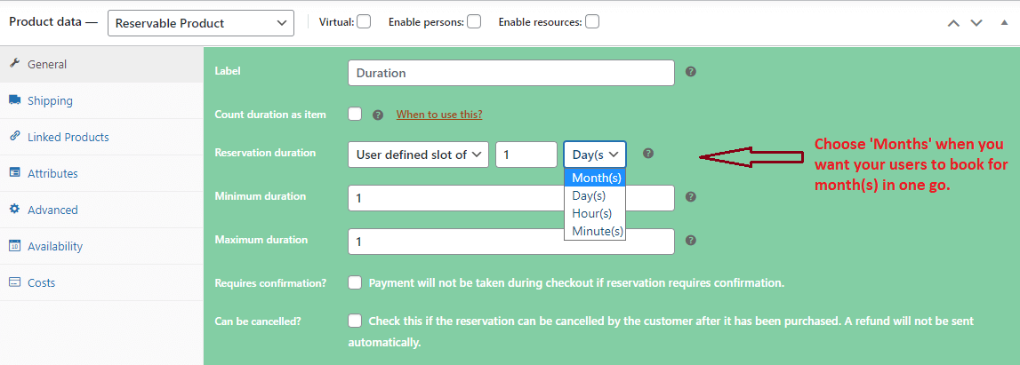Screen dimensions: 1020x365
Task: Open the Shipping tab
Action: [x=50, y=101]
